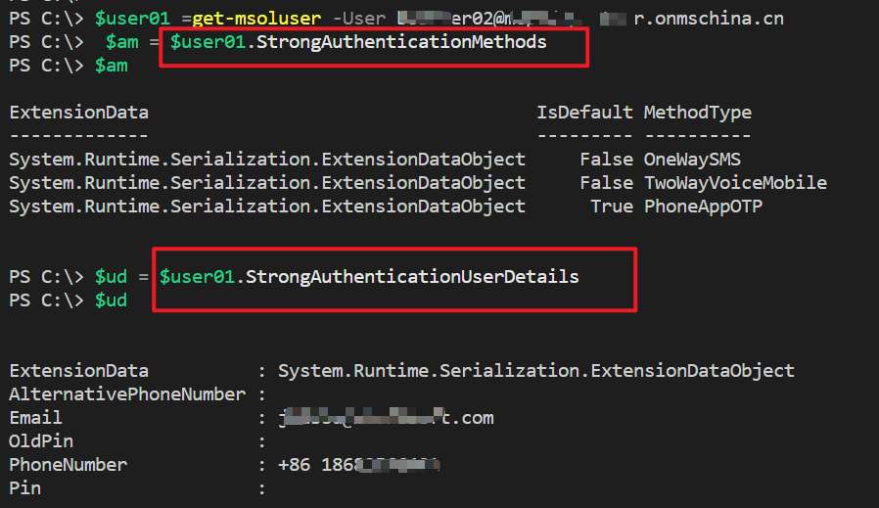Click the False value in the OneWaySMS row

point(606,160)
